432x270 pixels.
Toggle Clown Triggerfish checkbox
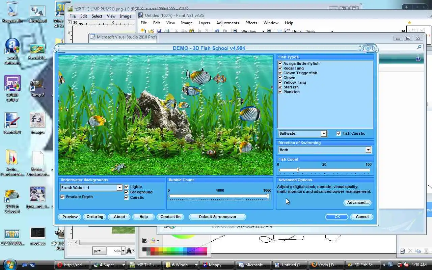[x=280, y=73]
